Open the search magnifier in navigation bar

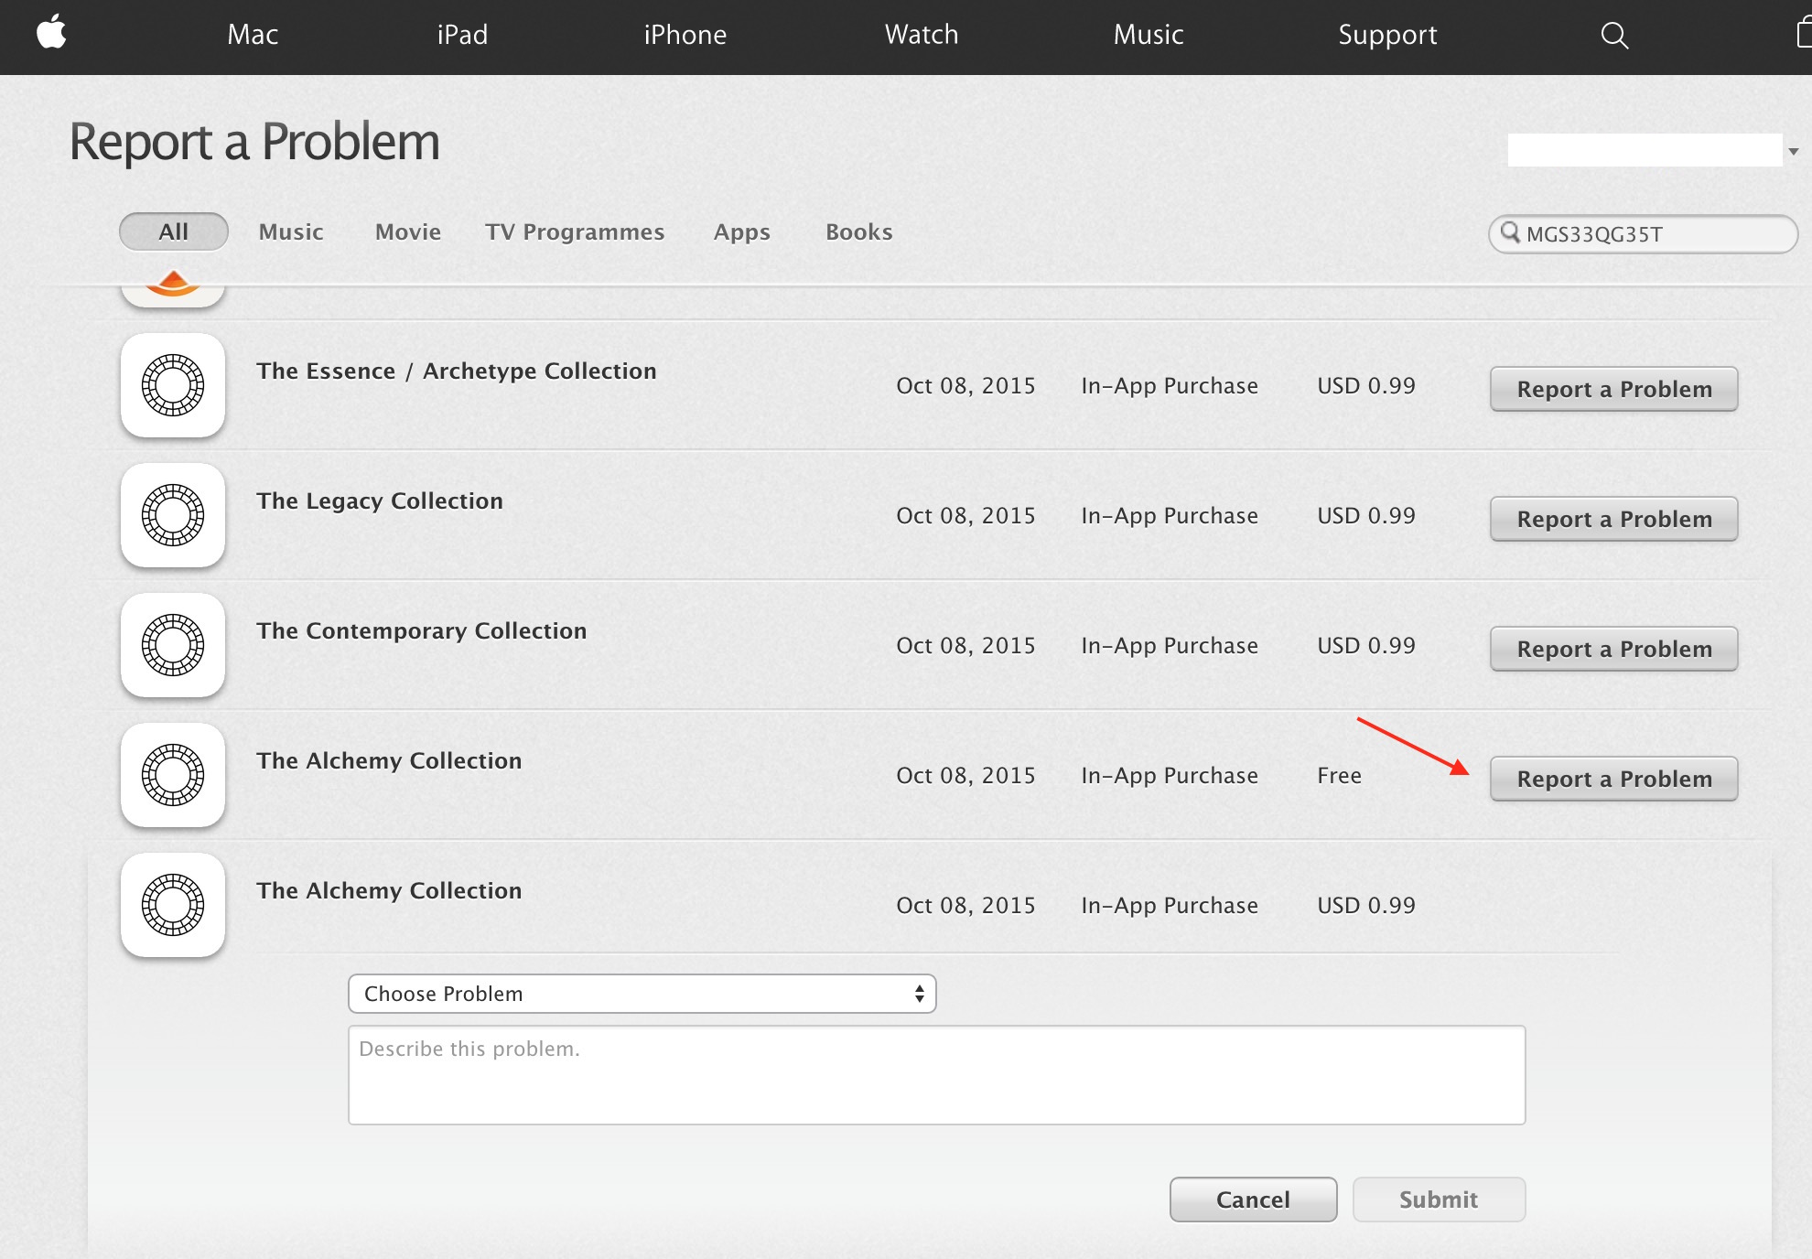tap(1614, 35)
